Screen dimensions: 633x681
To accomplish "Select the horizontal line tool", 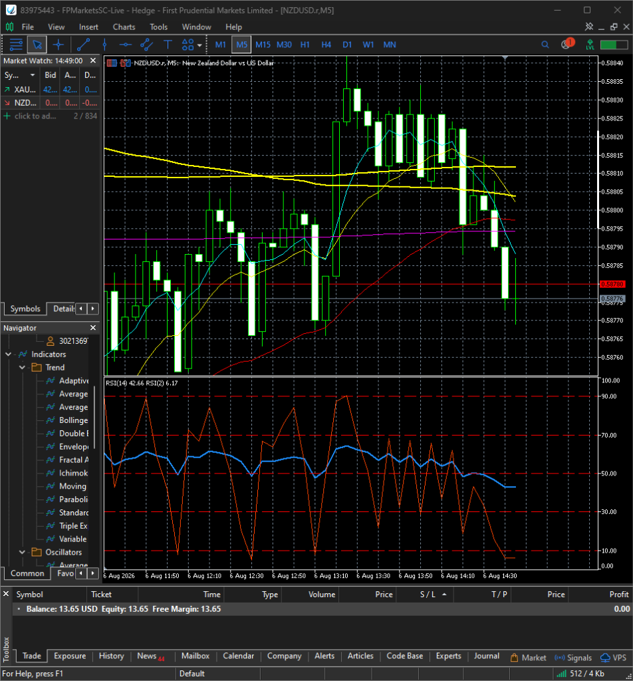I will (x=126, y=45).
